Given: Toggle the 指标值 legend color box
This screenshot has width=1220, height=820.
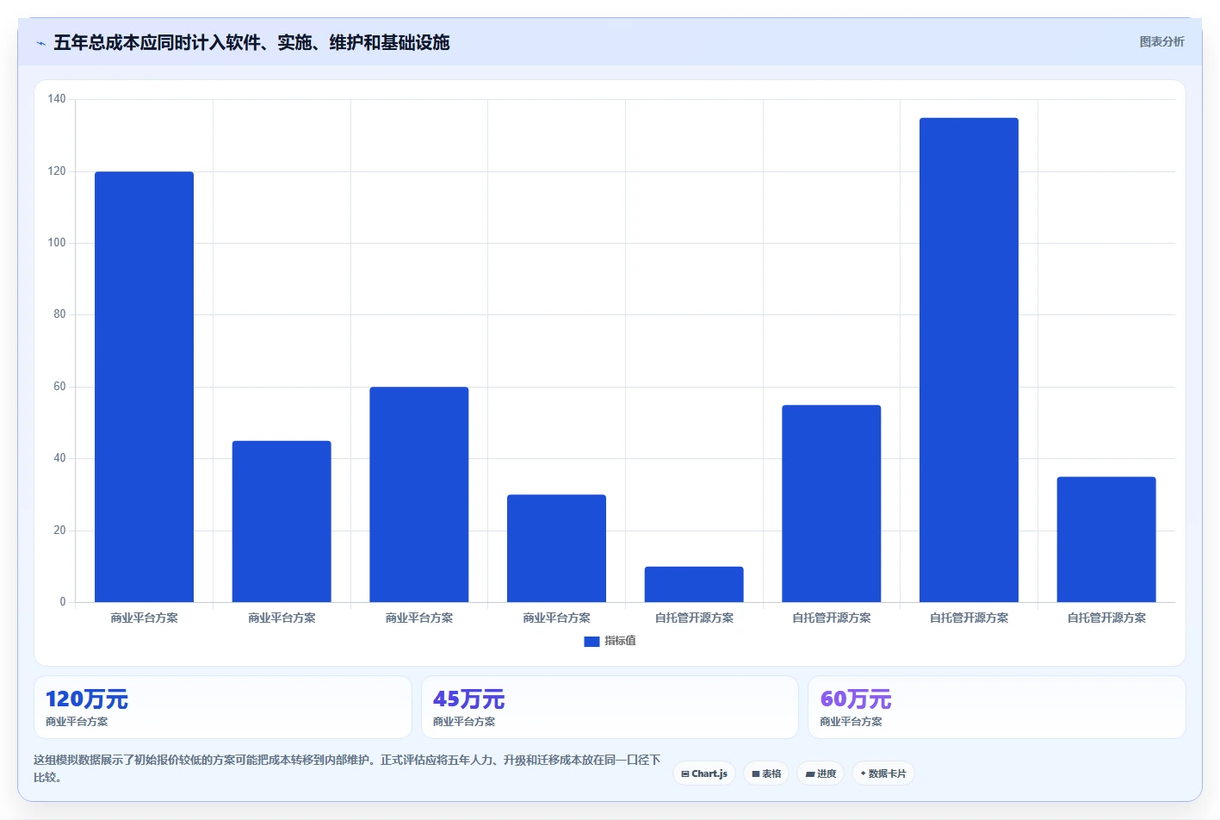Looking at the screenshot, I should tap(591, 641).
